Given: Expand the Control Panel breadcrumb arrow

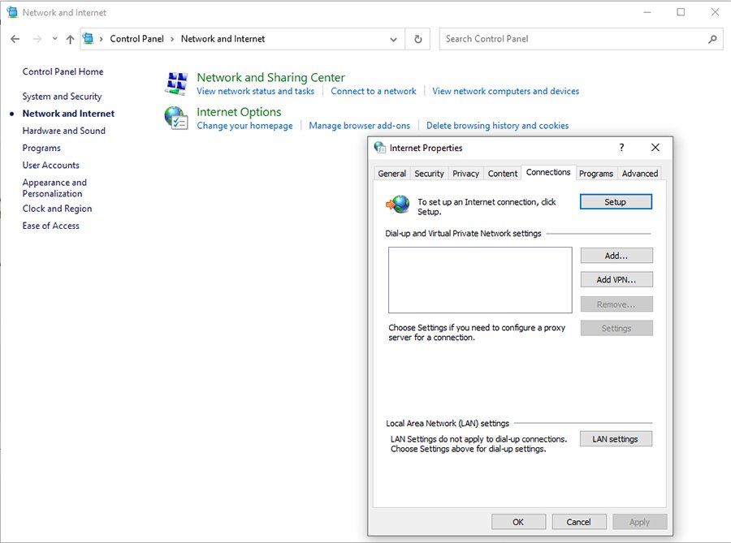Looking at the screenshot, I should pyautogui.click(x=171, y=38).
